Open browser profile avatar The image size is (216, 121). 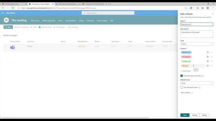click(208, 8)
